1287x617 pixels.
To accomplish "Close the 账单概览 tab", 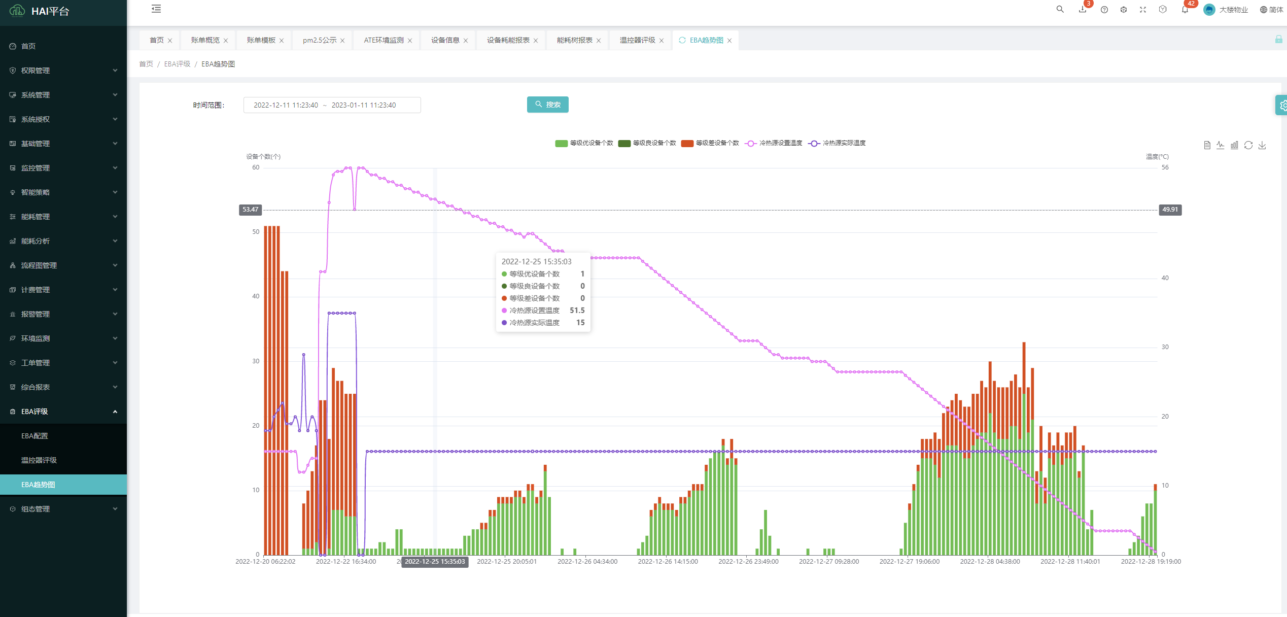I will coord(226,41).
